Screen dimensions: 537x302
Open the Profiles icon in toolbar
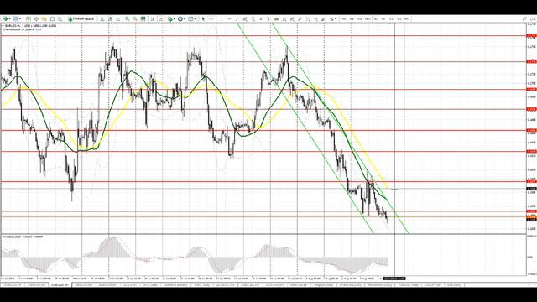(x=15, y=18)
